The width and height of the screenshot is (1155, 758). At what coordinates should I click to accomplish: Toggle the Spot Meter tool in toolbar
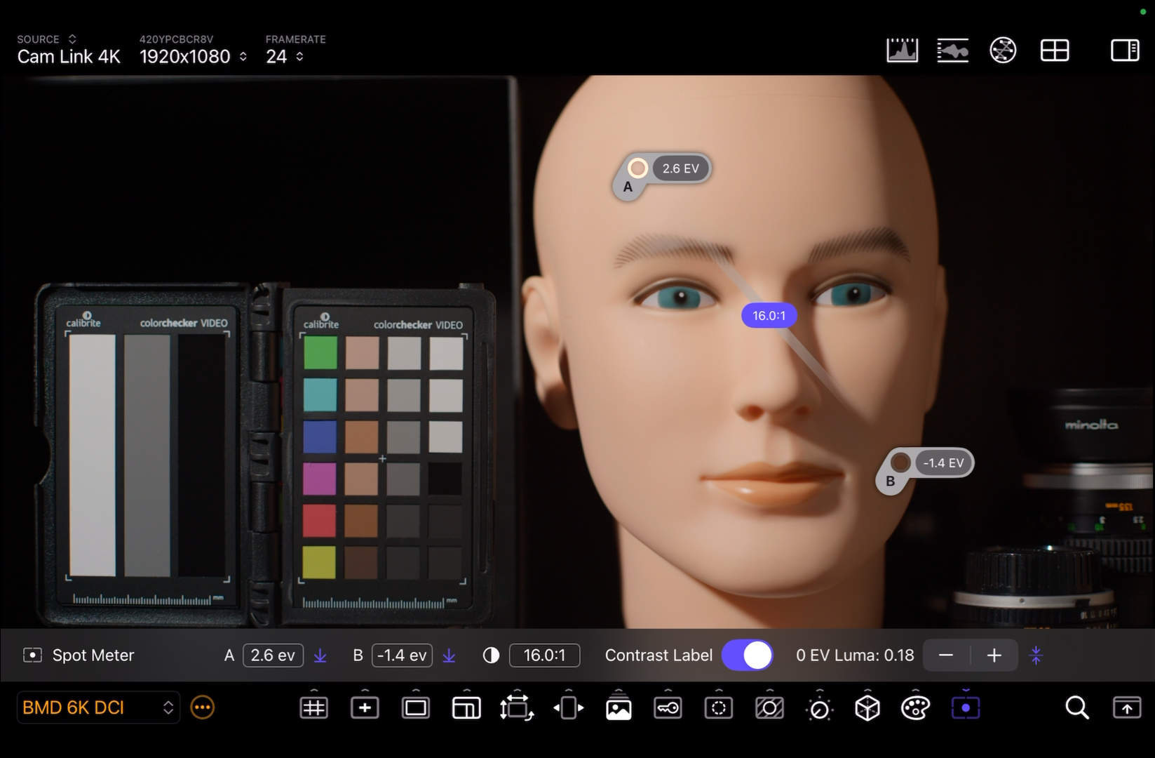[x=965, y=707]
